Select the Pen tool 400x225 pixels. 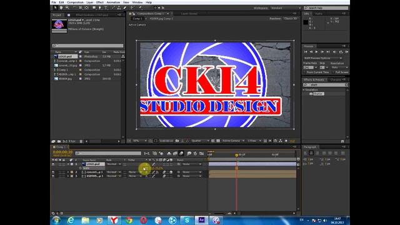tap(100, 8)
